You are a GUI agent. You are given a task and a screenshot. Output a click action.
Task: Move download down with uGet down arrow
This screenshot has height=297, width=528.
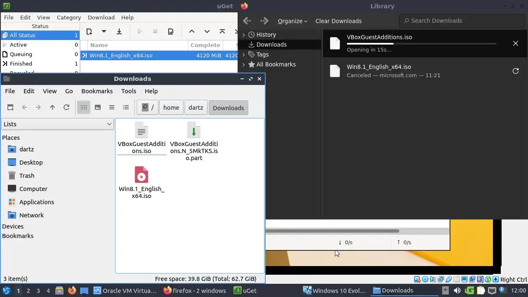pyautogui.click(x=207, y=31)
